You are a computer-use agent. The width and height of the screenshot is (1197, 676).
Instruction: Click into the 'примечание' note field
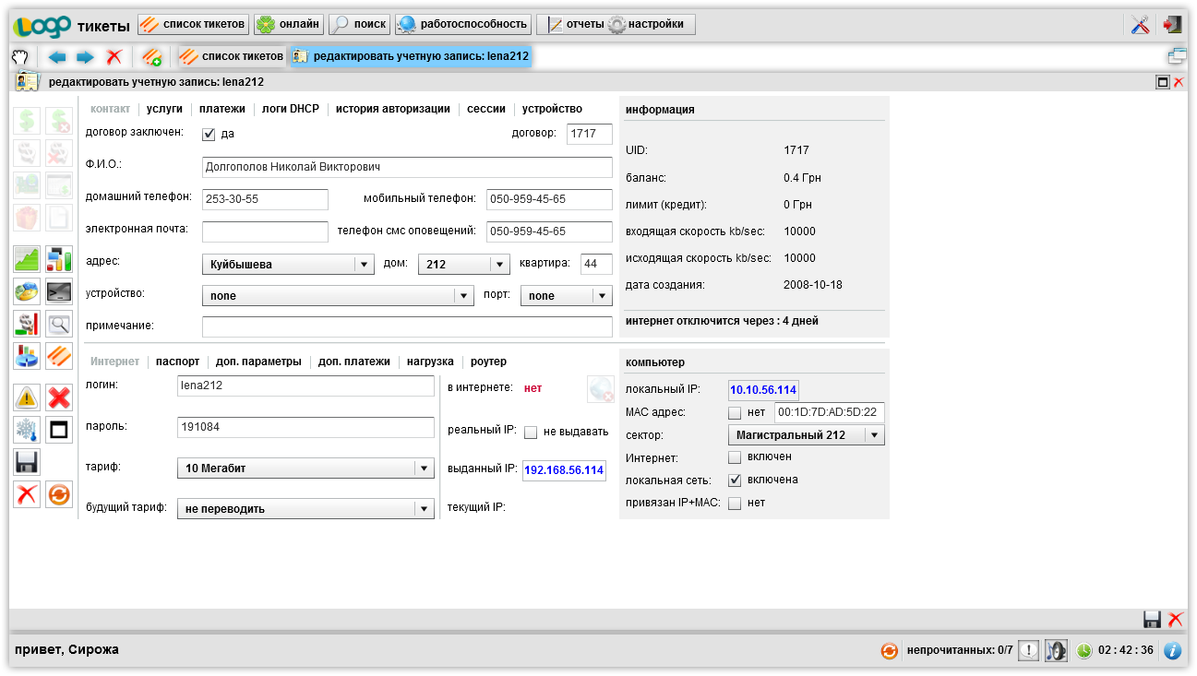point(407,326)
